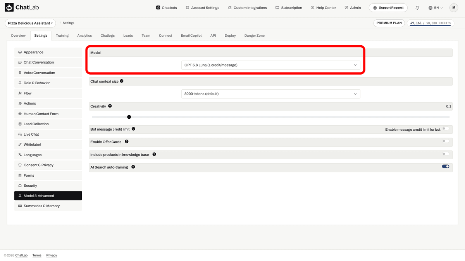Image resolution: width=465 pixels, height=261 pixels.
Task: Open the Connect tab
Action: [165, 36]
